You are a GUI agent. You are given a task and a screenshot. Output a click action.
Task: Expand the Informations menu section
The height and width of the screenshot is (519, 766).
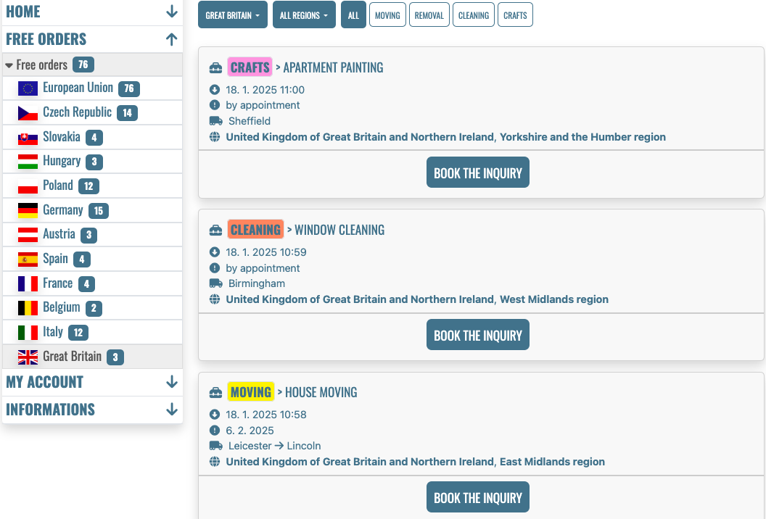click(x=92, y=409)
